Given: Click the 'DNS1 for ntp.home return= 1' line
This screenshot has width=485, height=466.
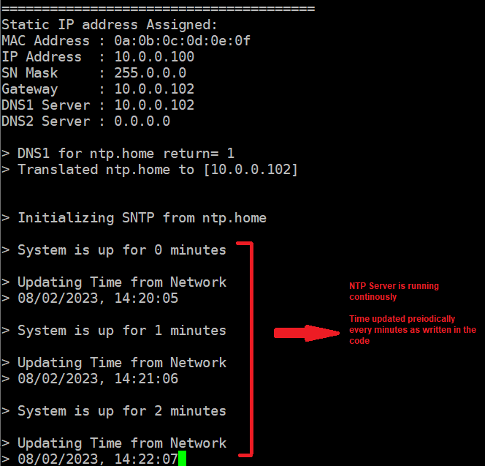Looking at the screenshot, I should (118, 154).
